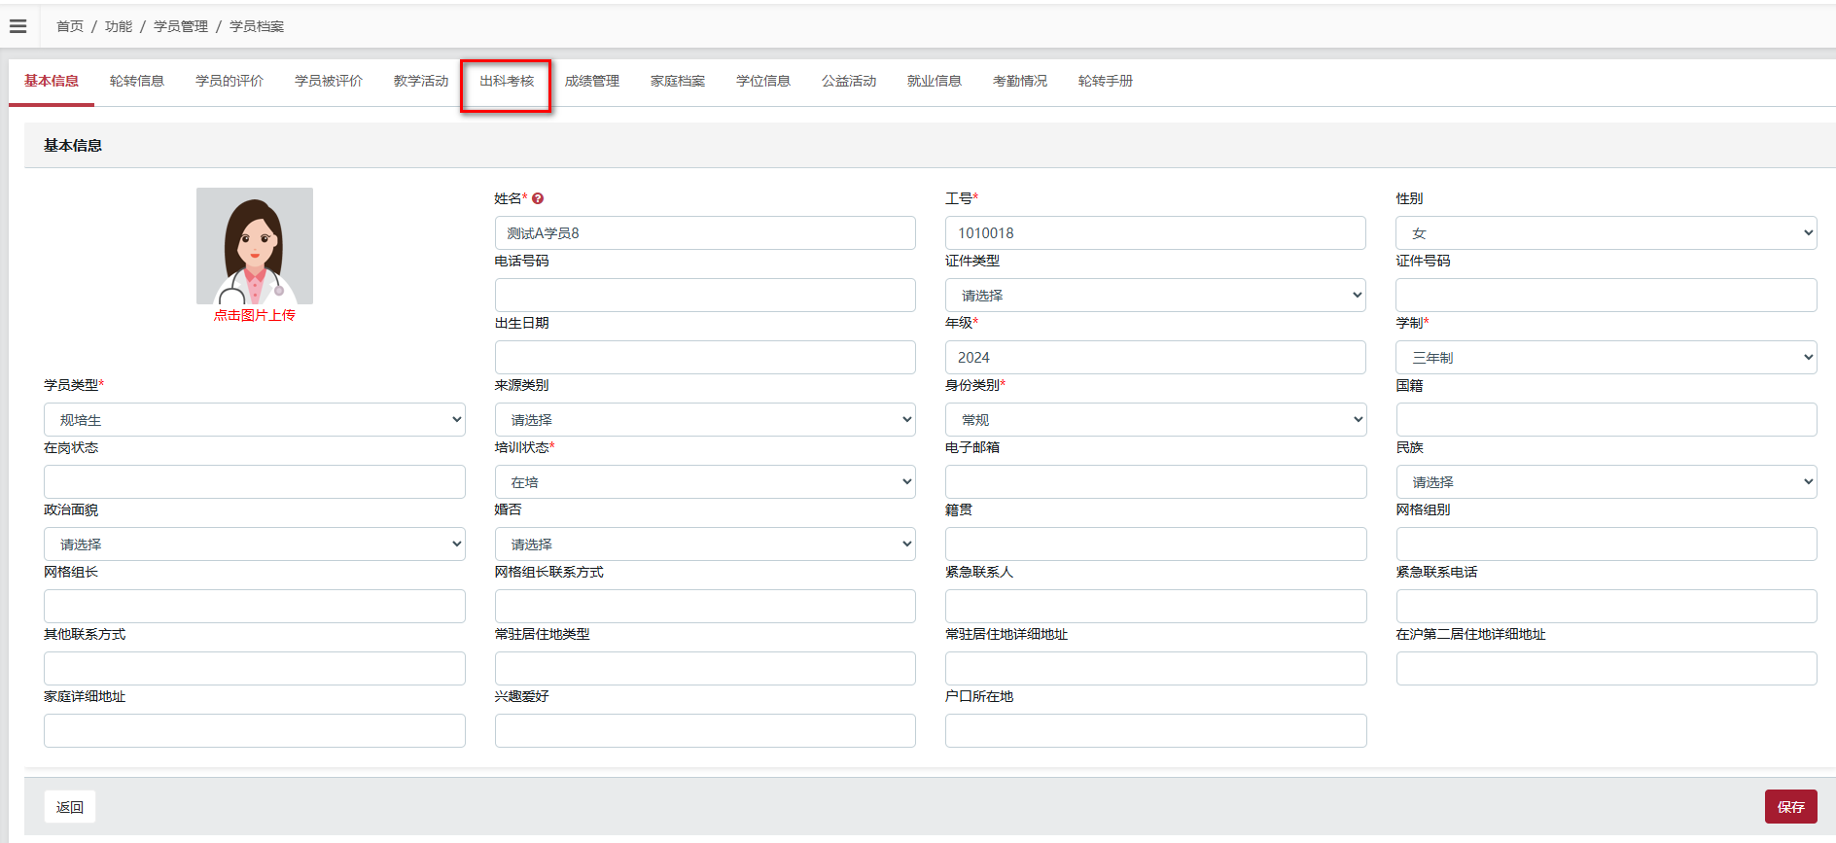This screenshot has width=1836, height=843.
Task: Save the form with 保存 button
Action: click(1790, 807)
